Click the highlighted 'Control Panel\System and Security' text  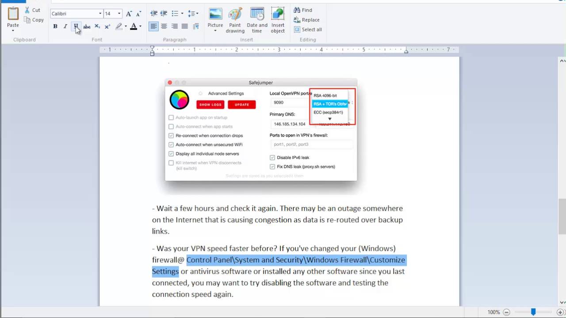(245, 260)
